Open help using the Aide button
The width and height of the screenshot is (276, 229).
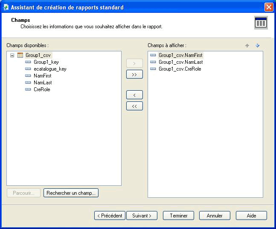[x=251, y=216]
